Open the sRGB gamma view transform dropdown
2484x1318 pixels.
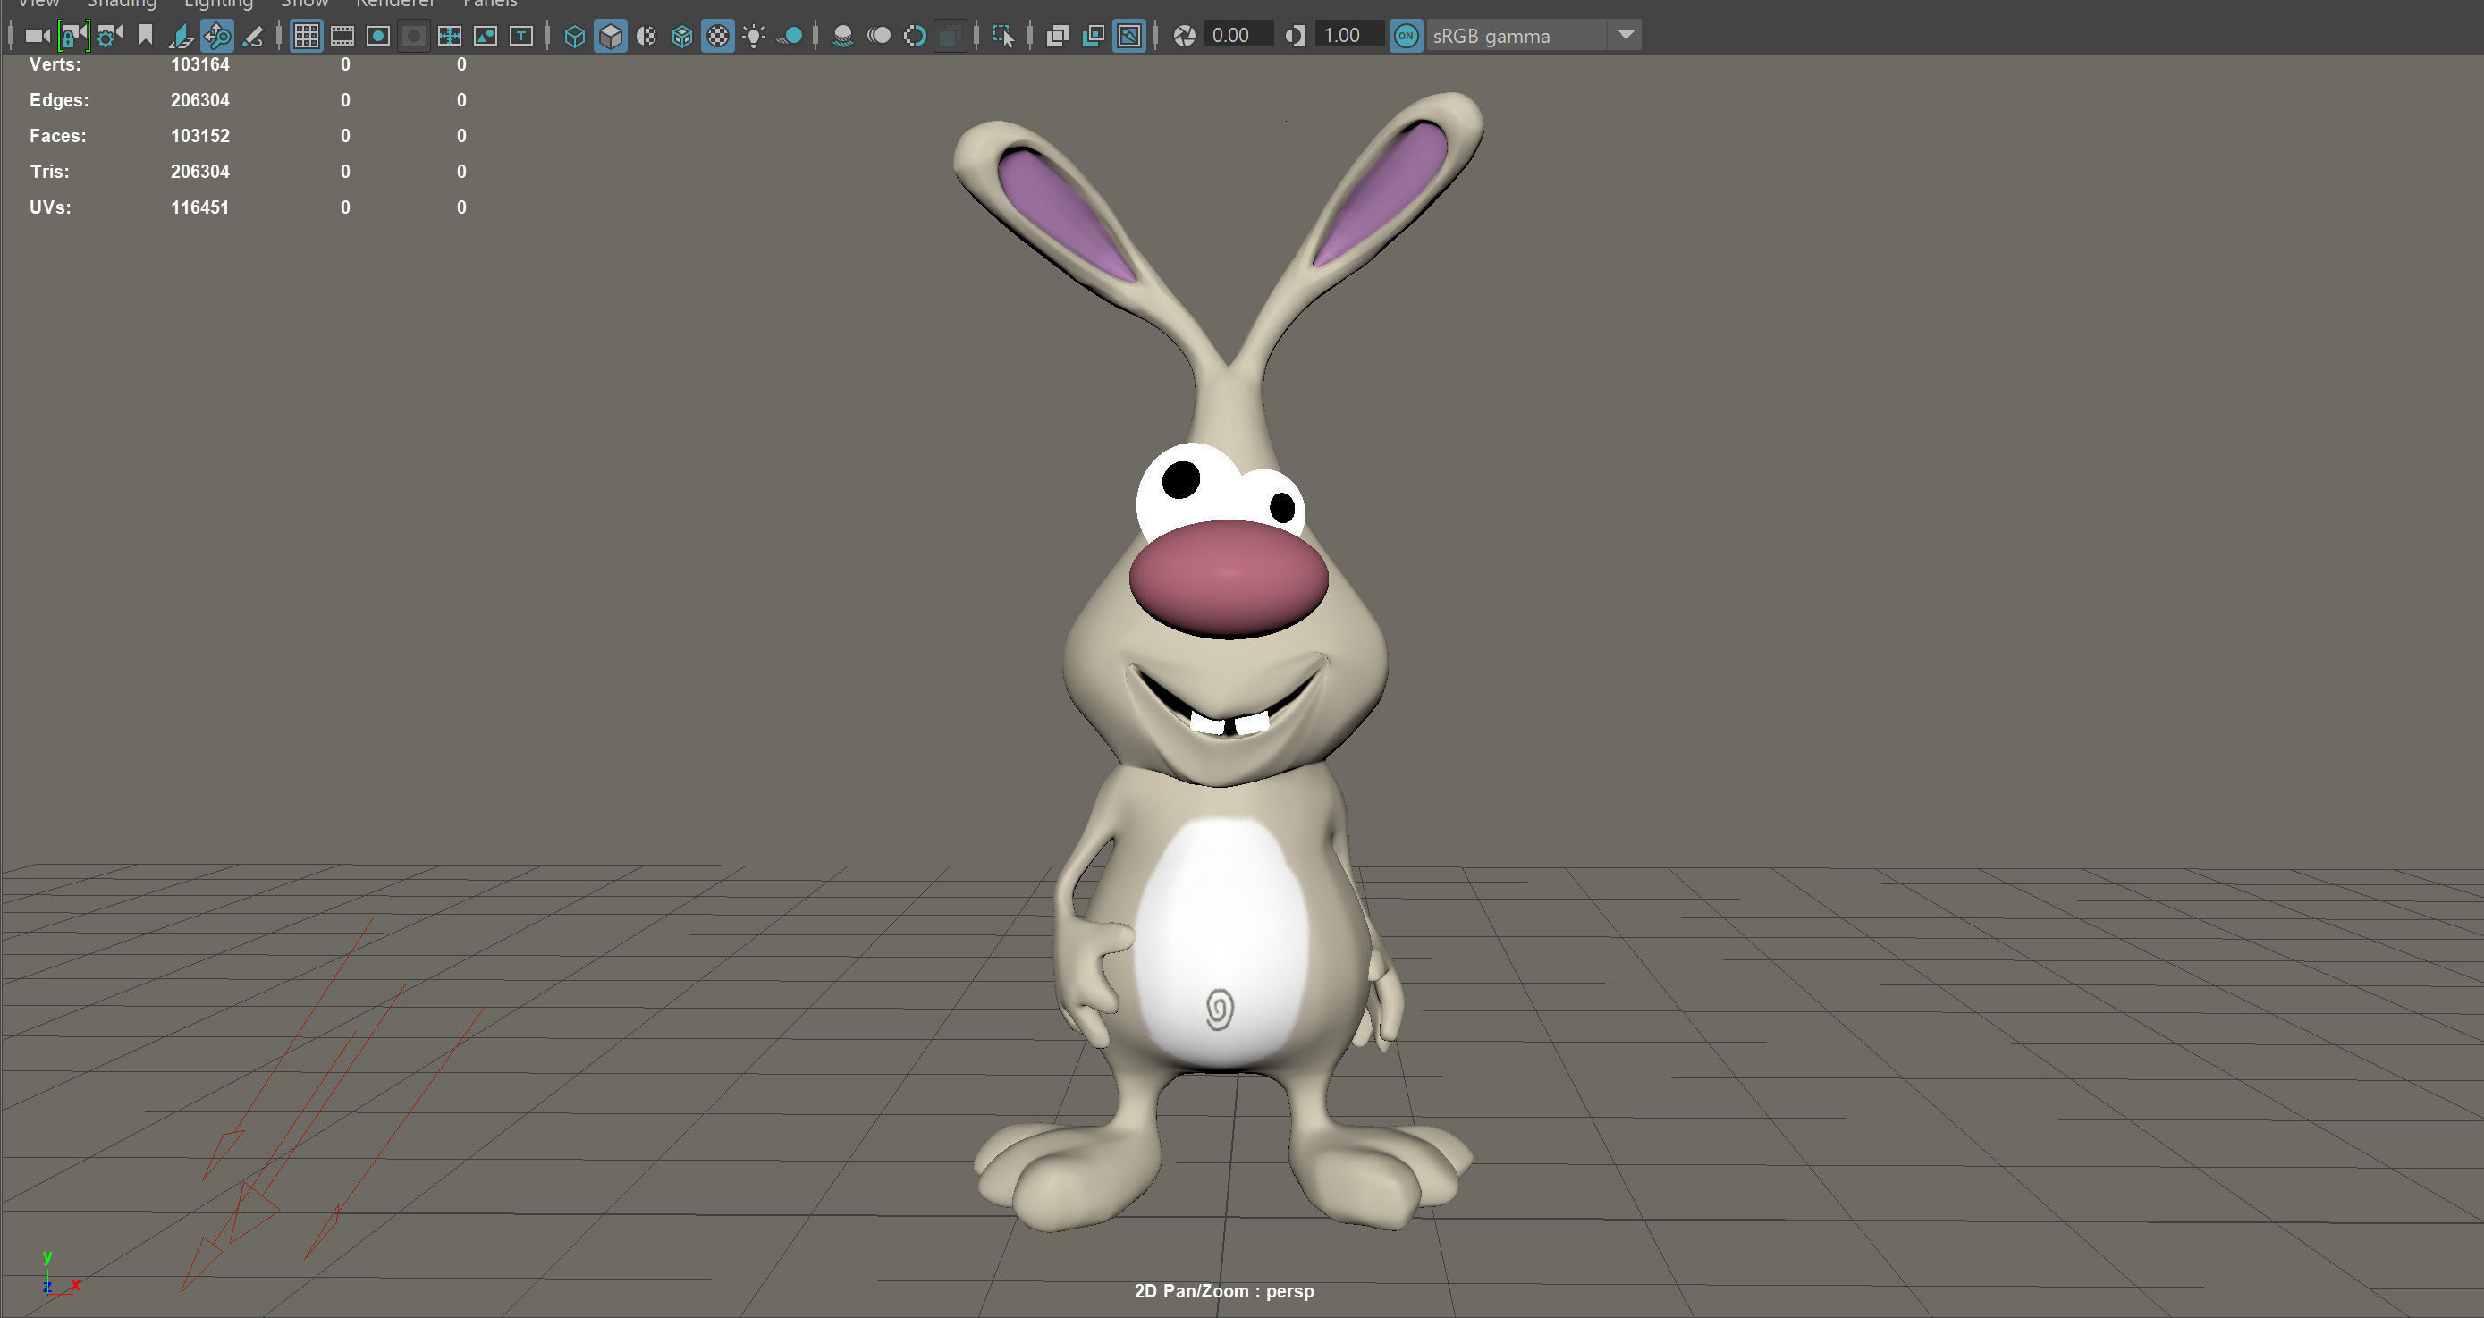1533,36
